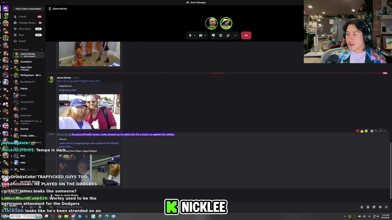Open the mlb.com Justin Turner article link
Screen dimensions: 392x220
tap(115, 134)
